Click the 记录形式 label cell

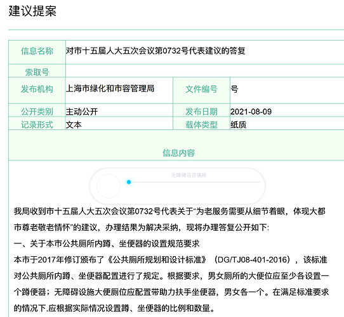[37, 124]
